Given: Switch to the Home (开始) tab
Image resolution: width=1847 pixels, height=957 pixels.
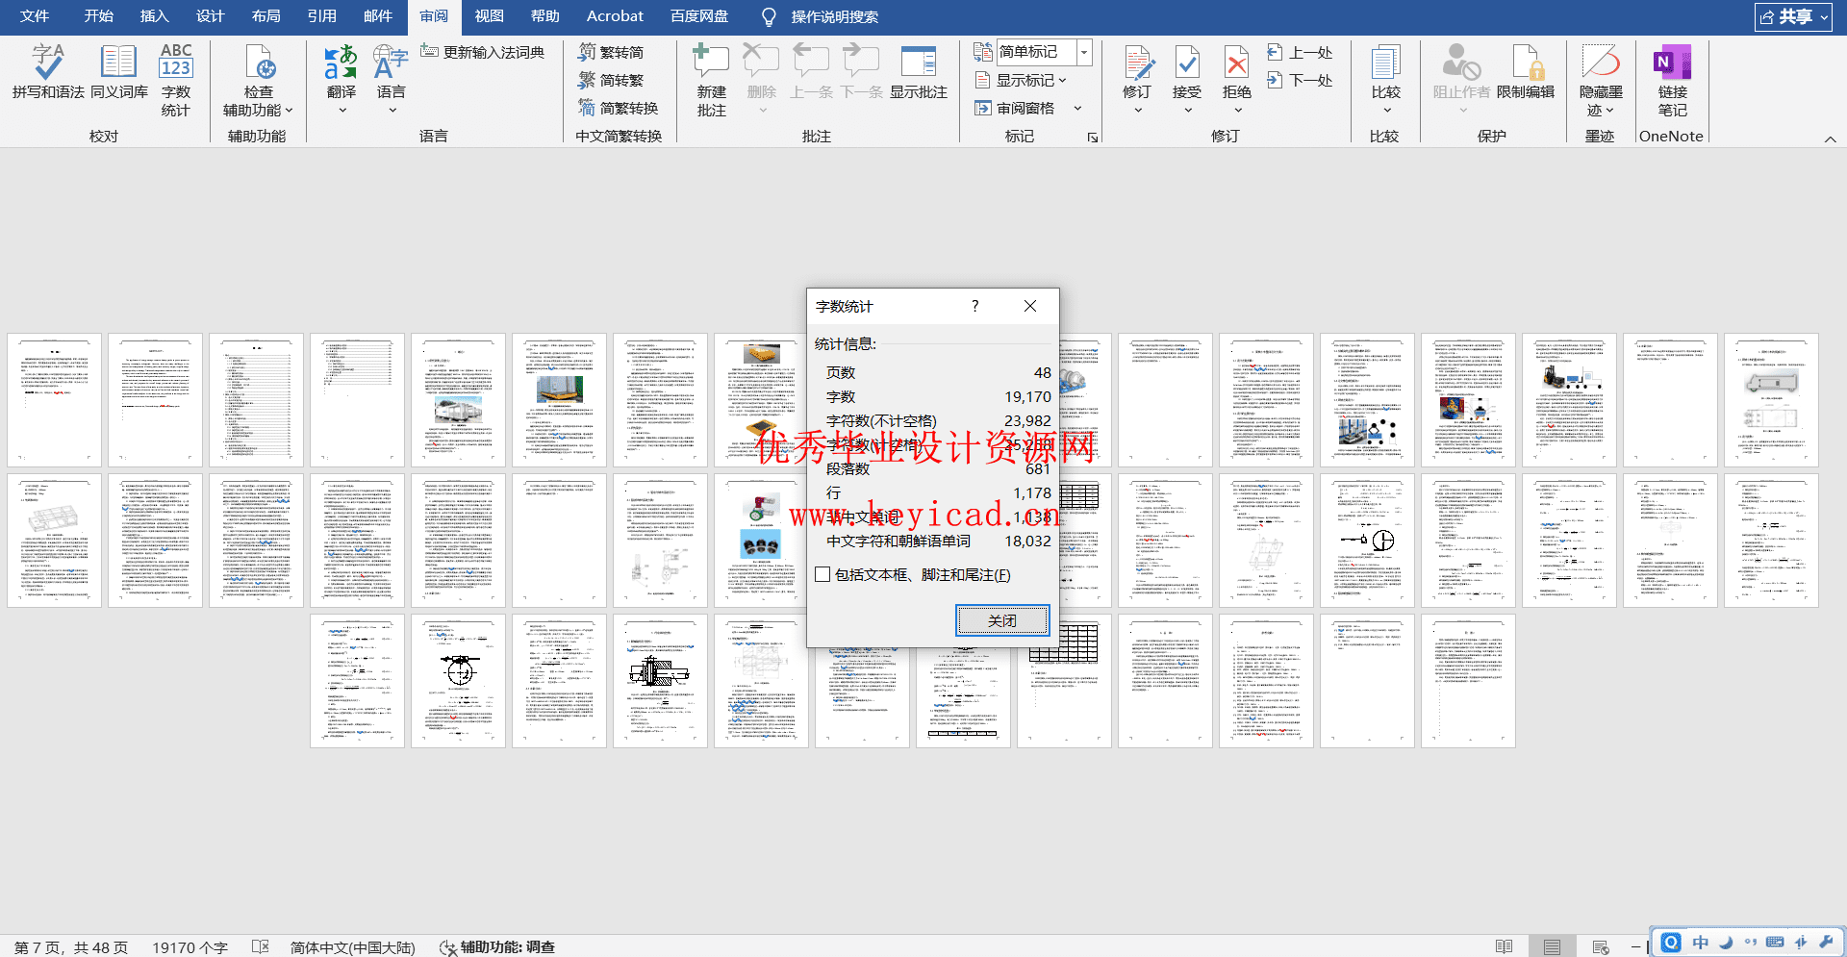Looking at the screenshot, I should (99, 16).
